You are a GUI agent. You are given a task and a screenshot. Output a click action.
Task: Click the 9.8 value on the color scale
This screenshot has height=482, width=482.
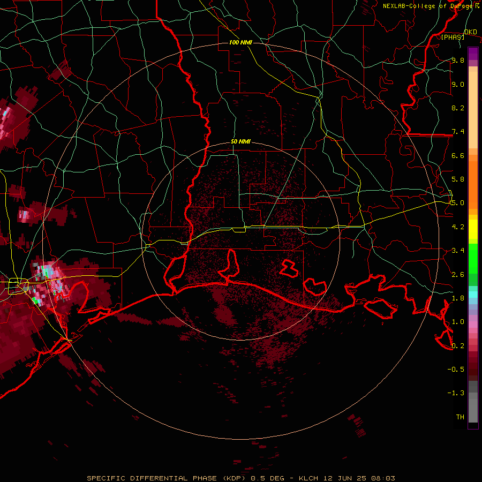tap(458, 60)
